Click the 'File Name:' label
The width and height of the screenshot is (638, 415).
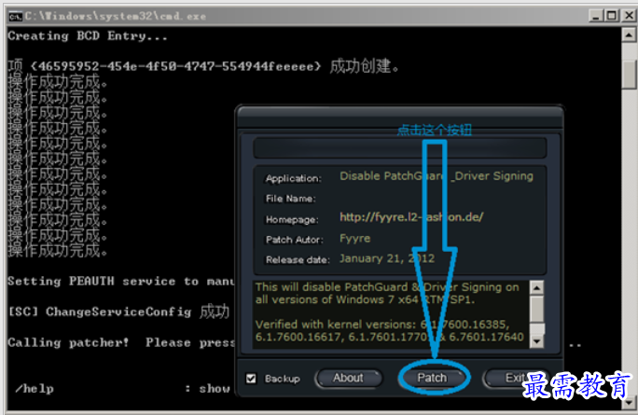(x=290, y=199)
